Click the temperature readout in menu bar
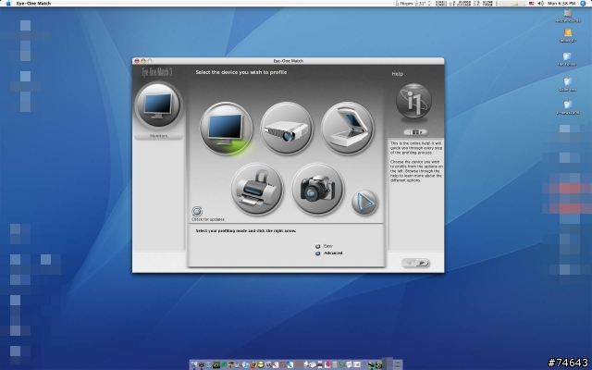This screenshot has width=592, height=370. pos(421,3)
